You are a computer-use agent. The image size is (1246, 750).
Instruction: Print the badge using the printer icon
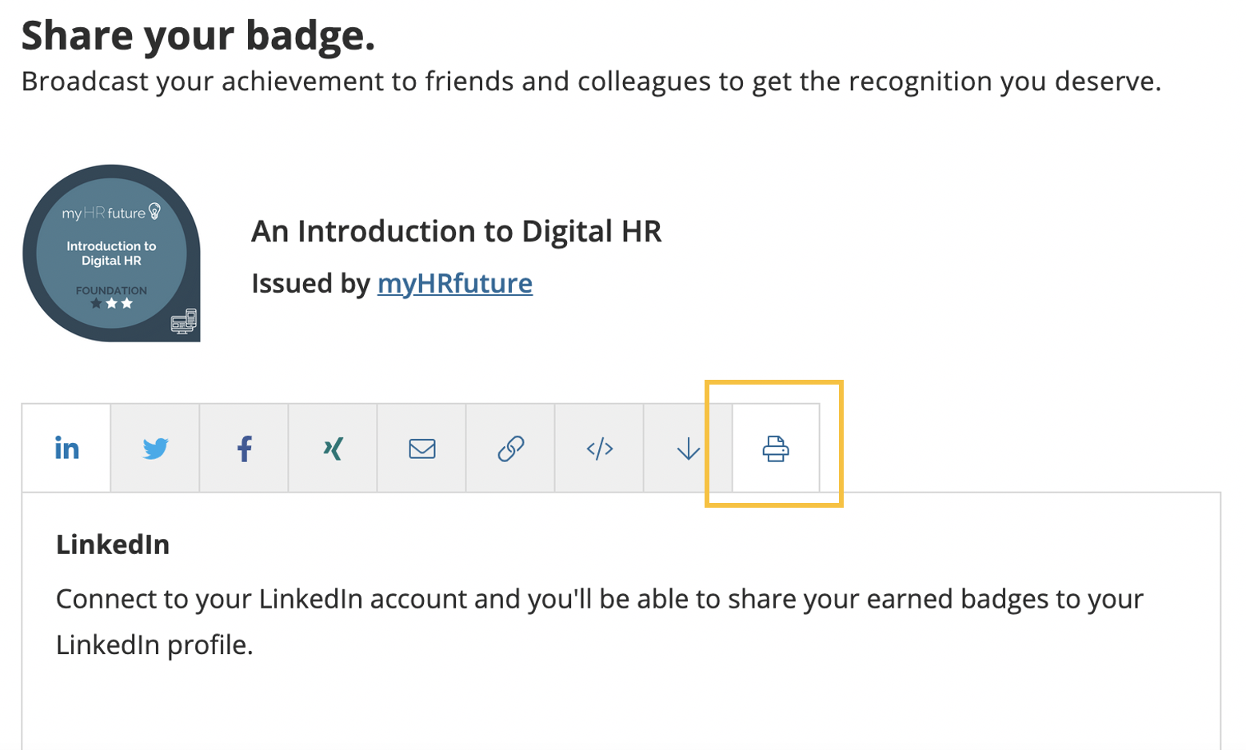(775, 448)
